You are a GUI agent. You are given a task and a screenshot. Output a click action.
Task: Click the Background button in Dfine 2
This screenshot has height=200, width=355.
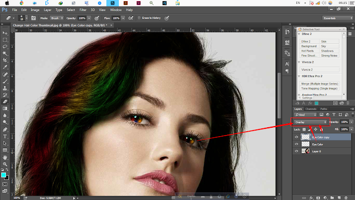tap(310, 46)
